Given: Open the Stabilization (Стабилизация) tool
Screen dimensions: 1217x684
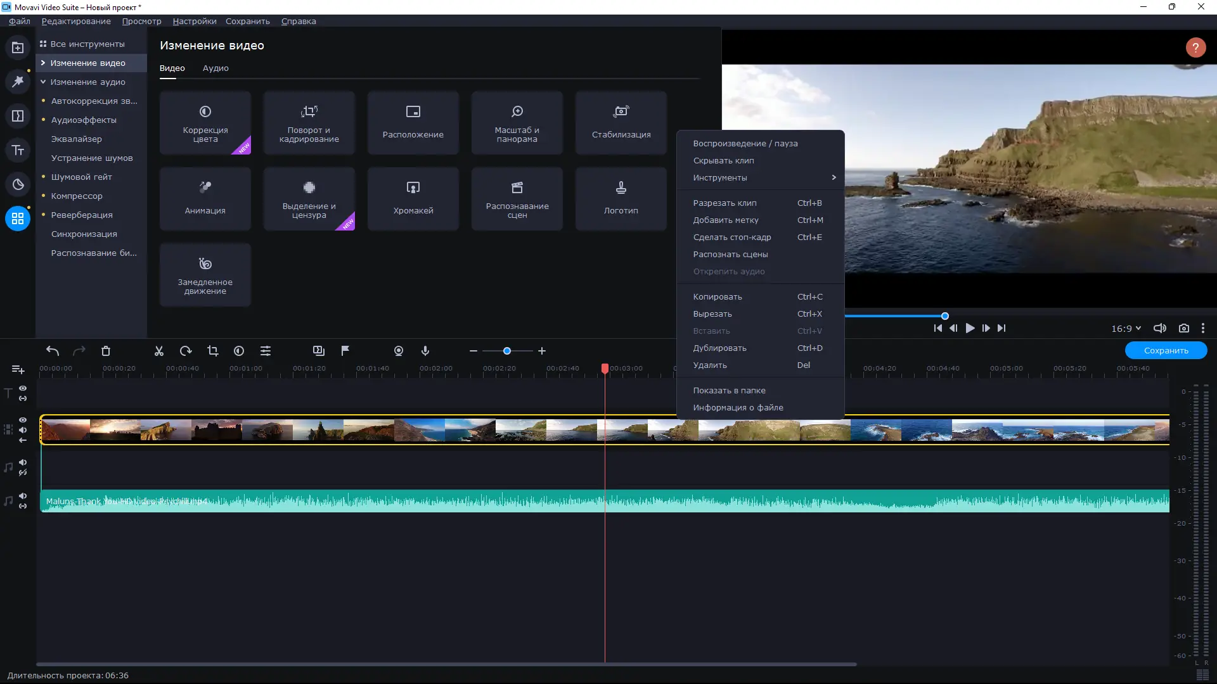Looking at the screenshot, I should (621, 122).
